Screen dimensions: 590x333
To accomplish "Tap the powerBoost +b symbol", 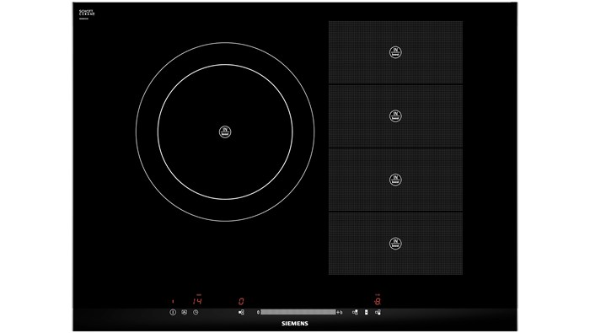I will tap(340, 312).
